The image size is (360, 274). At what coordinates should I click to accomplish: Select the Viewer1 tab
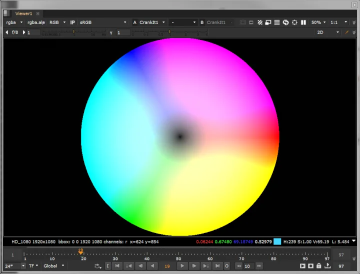[x=23, y=13]
